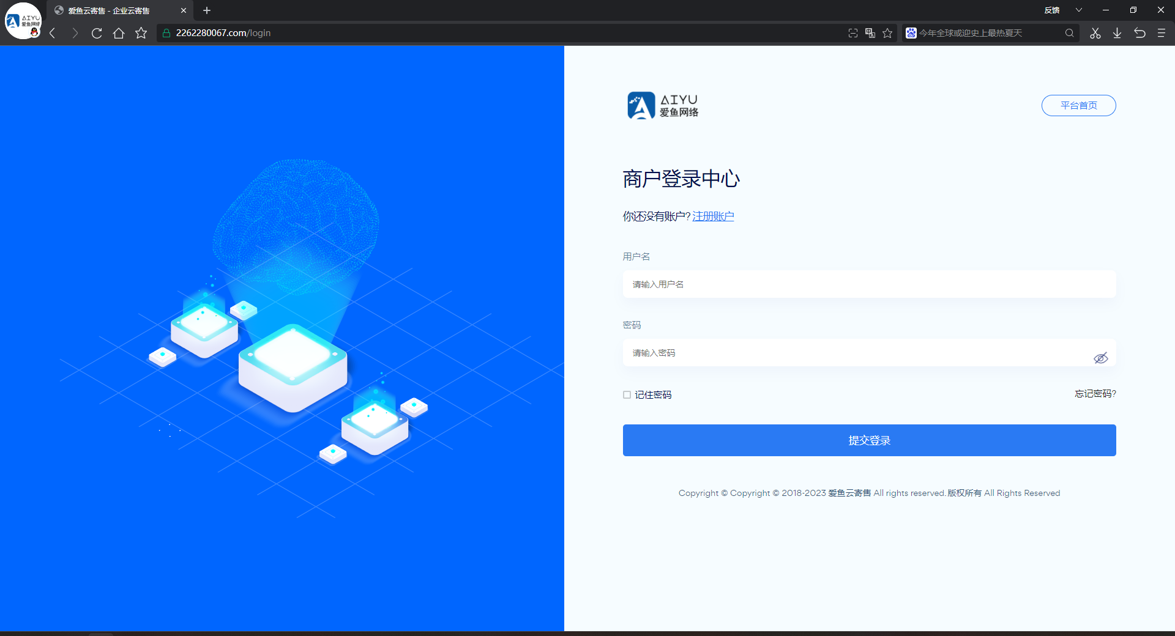Click the undo closed tab icon

[1140, 33]
